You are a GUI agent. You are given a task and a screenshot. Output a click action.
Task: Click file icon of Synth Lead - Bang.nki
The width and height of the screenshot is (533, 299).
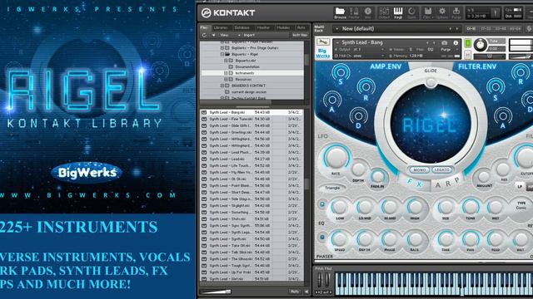[x=204, y=112]
